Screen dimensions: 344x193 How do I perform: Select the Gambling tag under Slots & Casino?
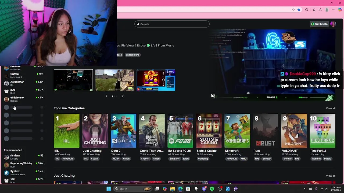point(203,159)
